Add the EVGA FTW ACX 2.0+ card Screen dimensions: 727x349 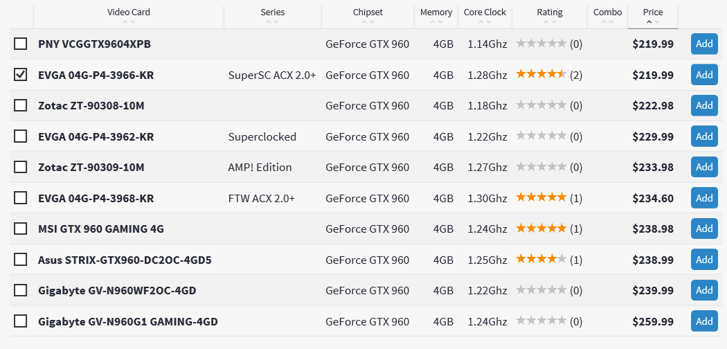[x=704, y=198]
